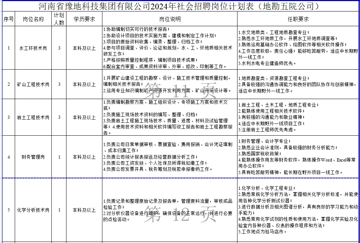Viewport: 360px width, 243px height.
Task: Click the 任职要求 cell starting 岩土工程、土木工程
Action: pos(298,117)
